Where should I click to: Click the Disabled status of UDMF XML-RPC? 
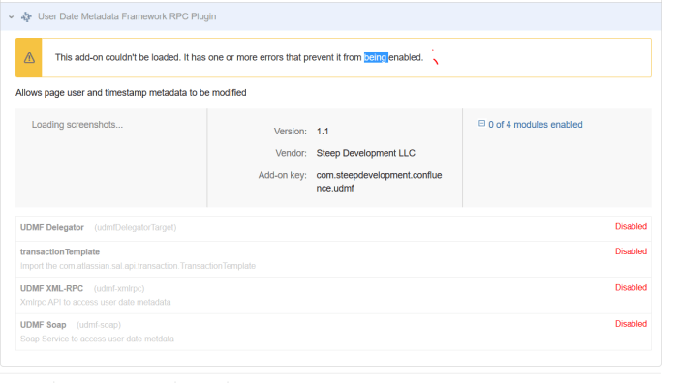[x=631, y=287]
